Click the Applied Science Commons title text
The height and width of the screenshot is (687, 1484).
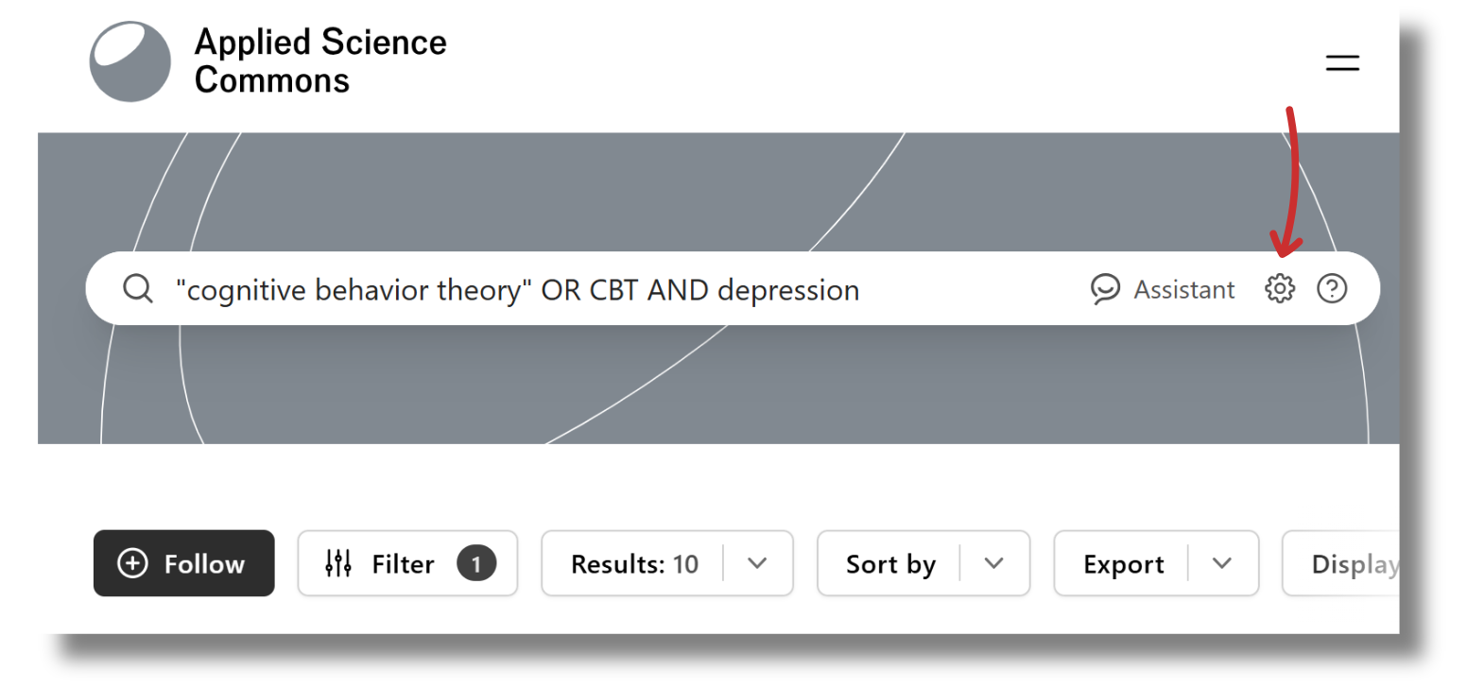coord(320,61)
